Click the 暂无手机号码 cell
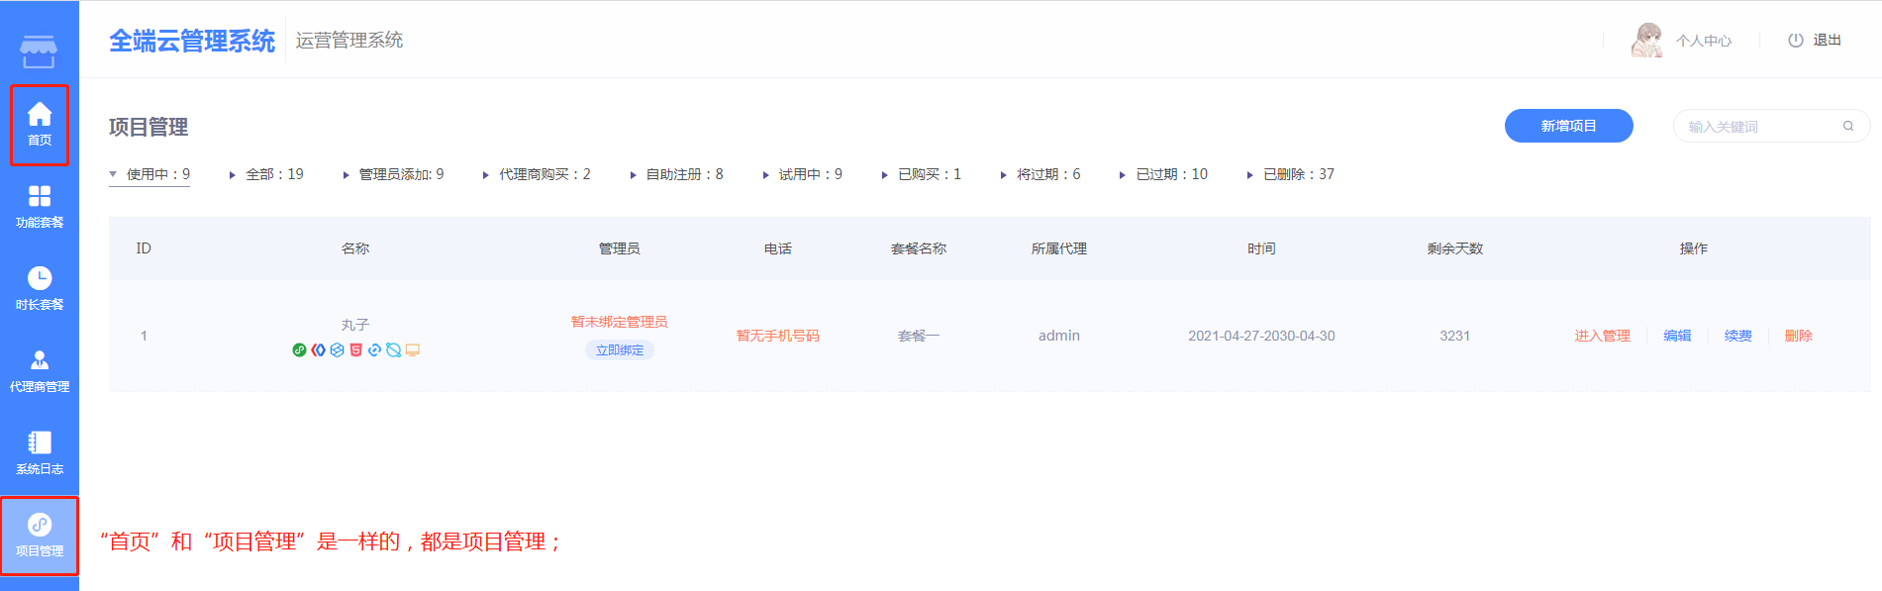1882x591 pixels. [x=777, y=336]
